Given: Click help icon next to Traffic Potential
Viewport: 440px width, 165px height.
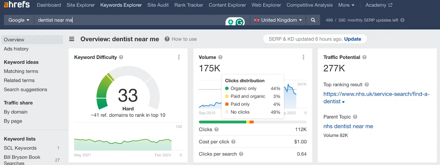Looking at the screenshot, I should (x=364, y=57).
